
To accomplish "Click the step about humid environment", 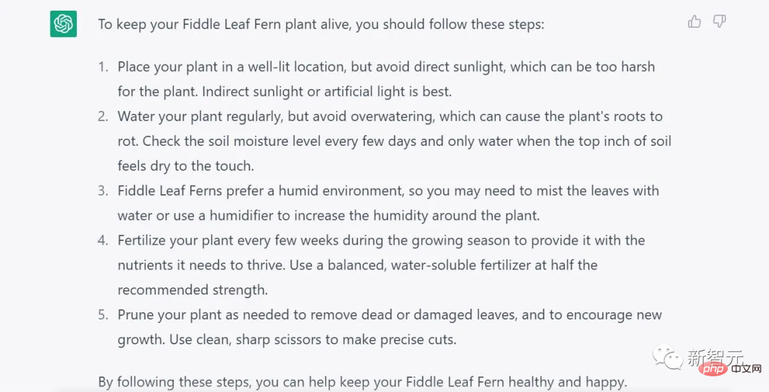I will [388, 191].
